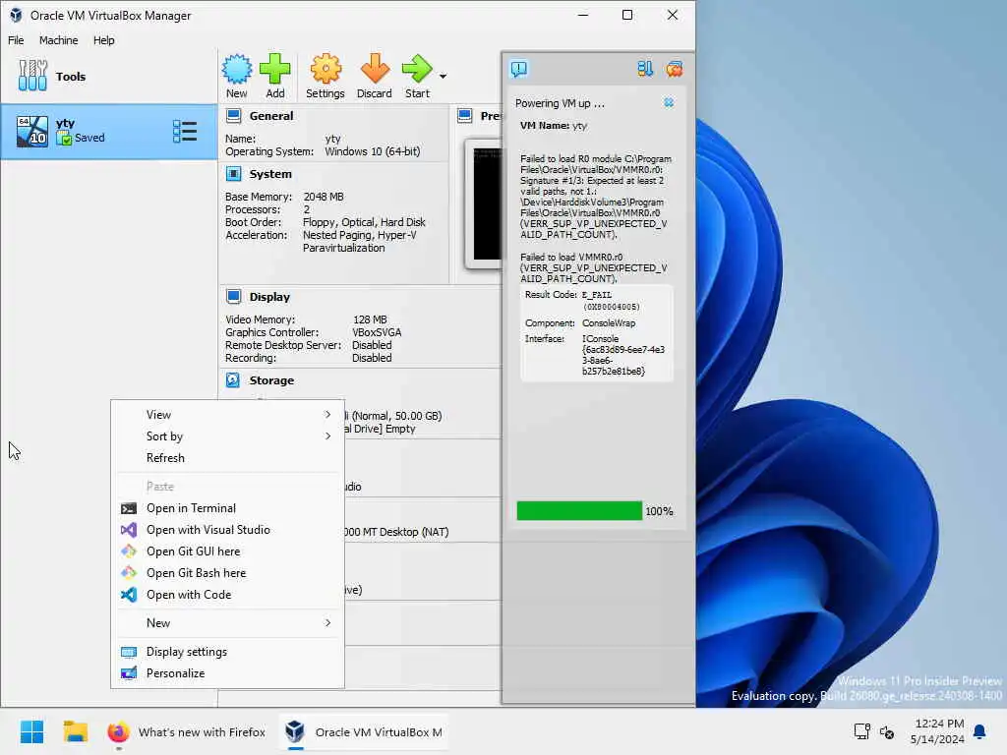Open the File menu

16,40
